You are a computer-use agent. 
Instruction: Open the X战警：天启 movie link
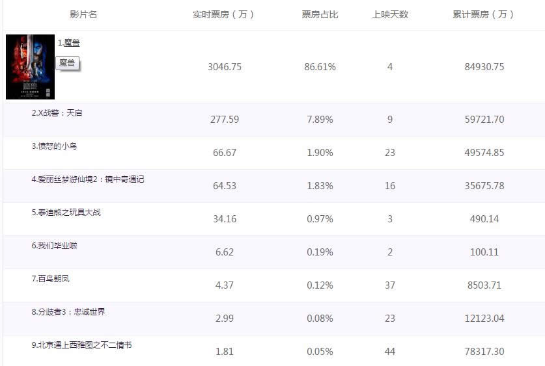coord(57,112)
